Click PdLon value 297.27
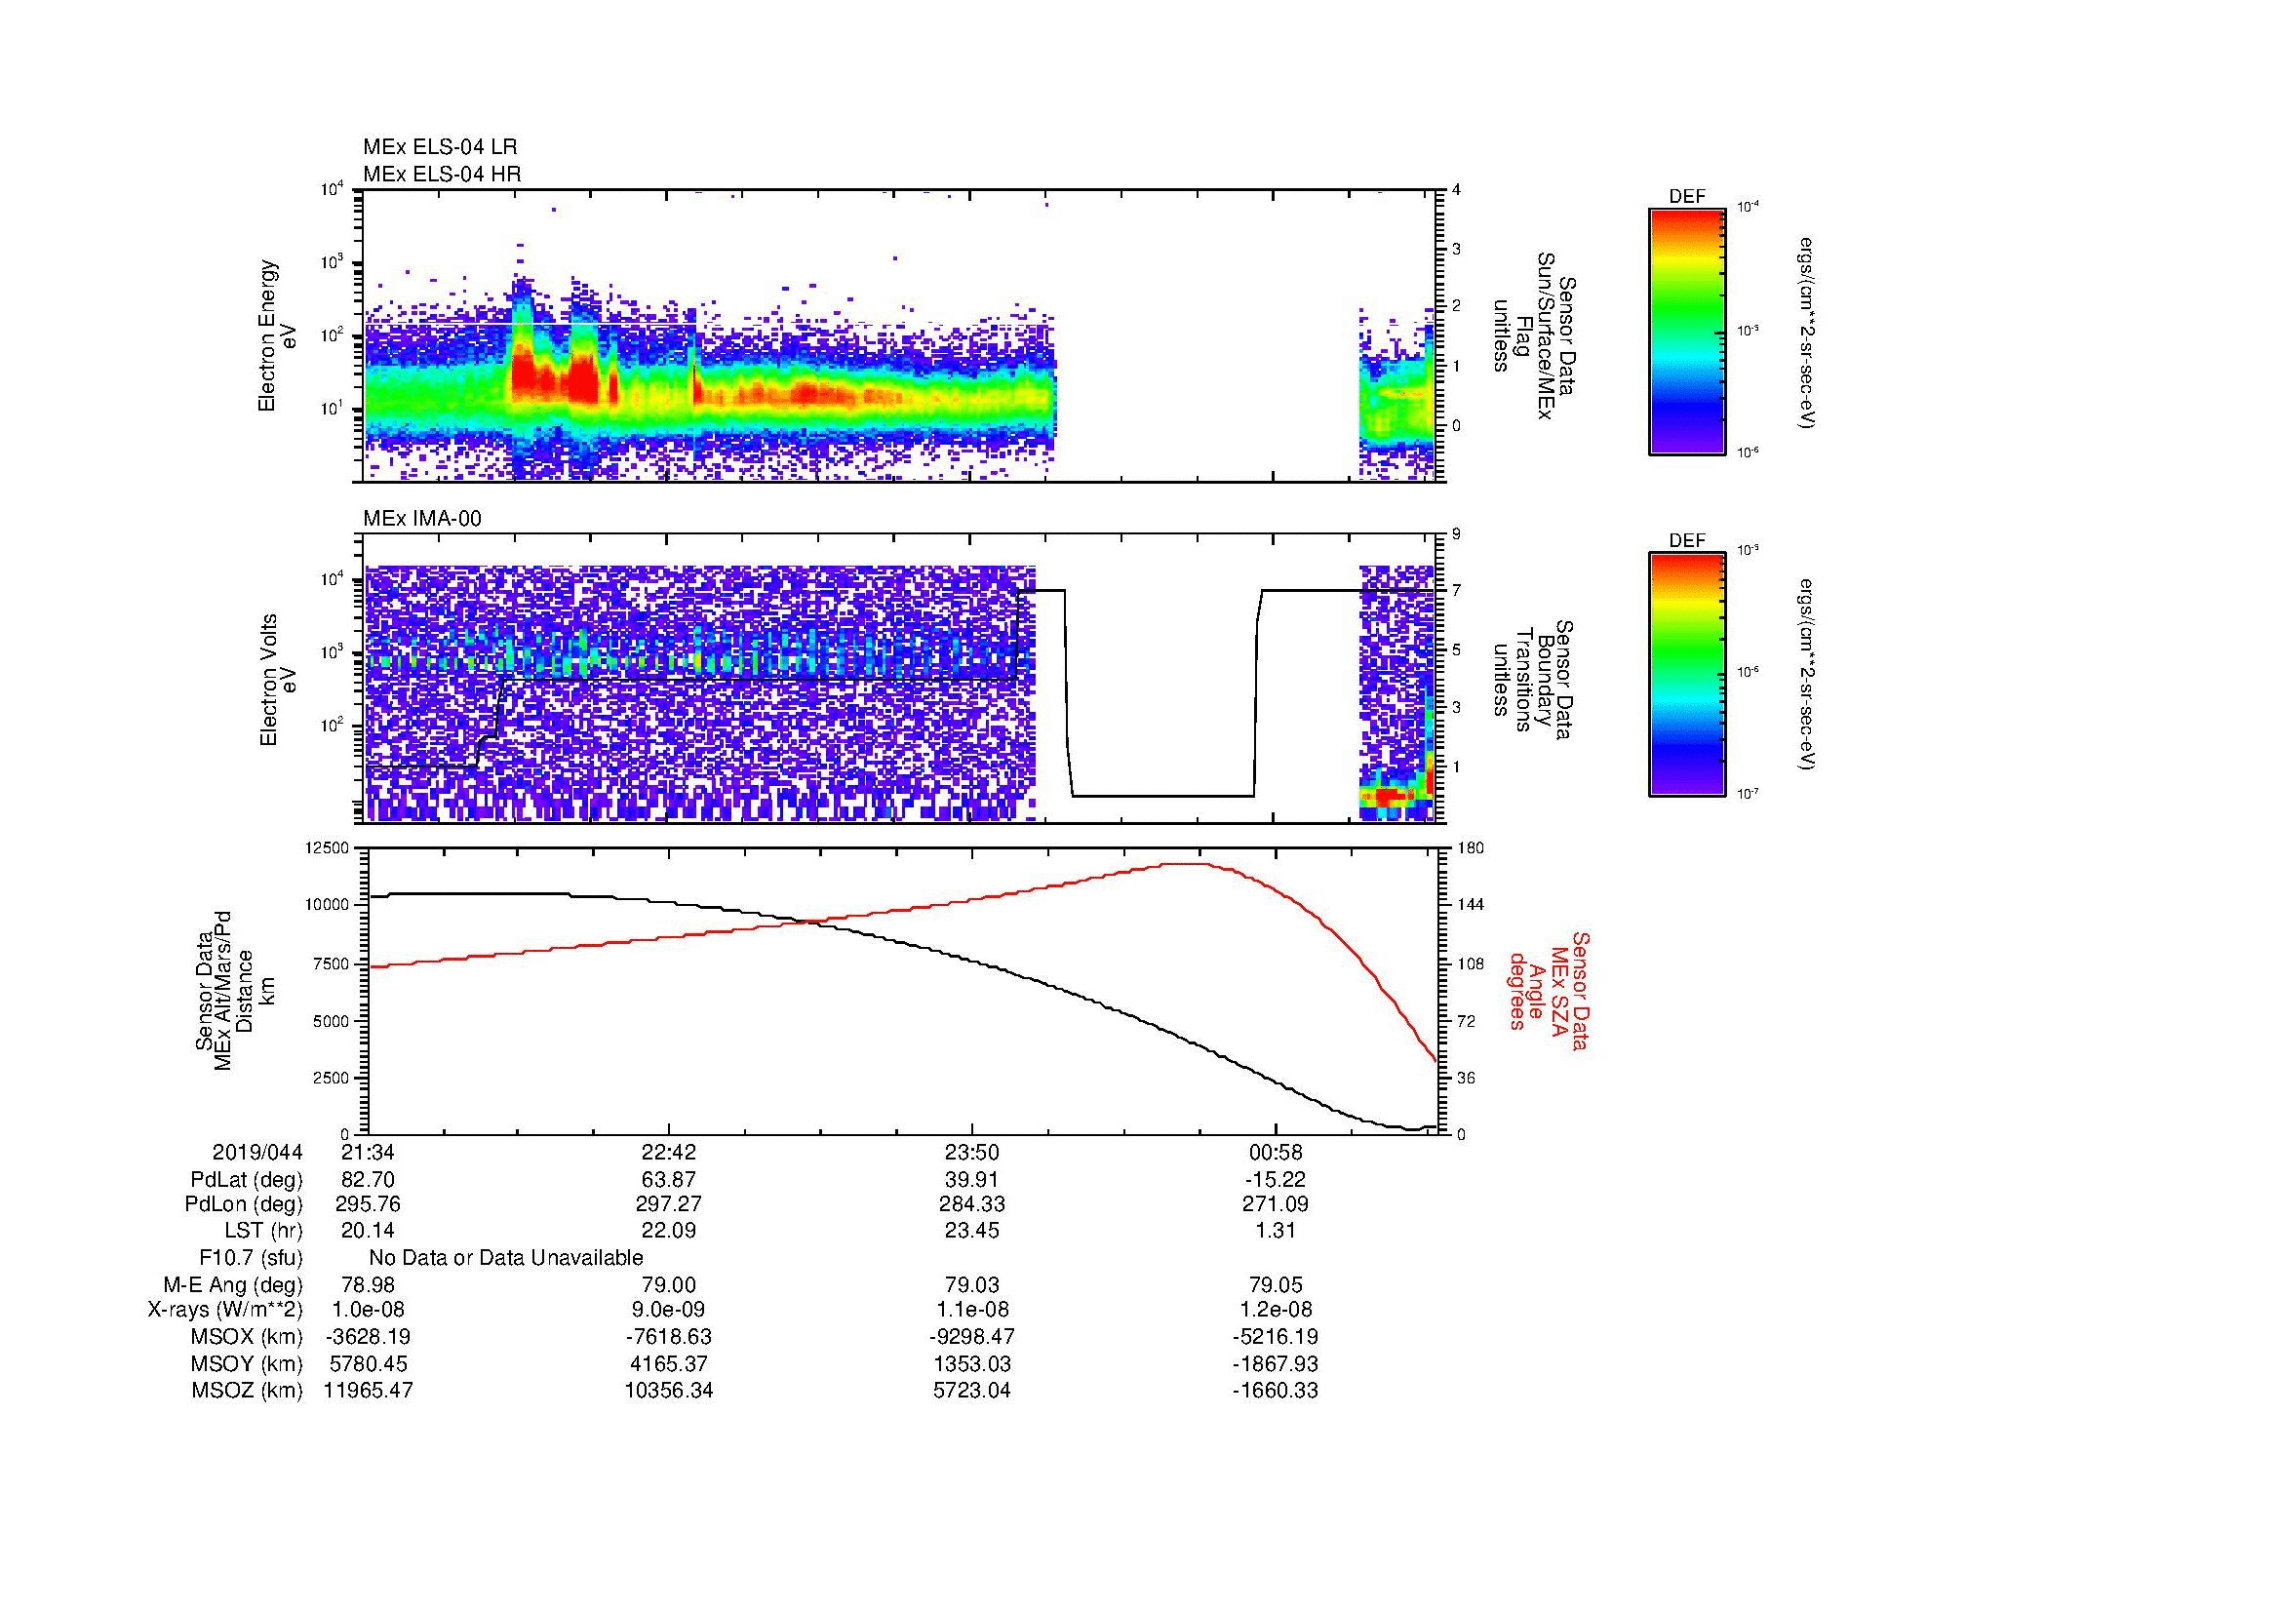2281x1612 pixels. click(670, 1204)
